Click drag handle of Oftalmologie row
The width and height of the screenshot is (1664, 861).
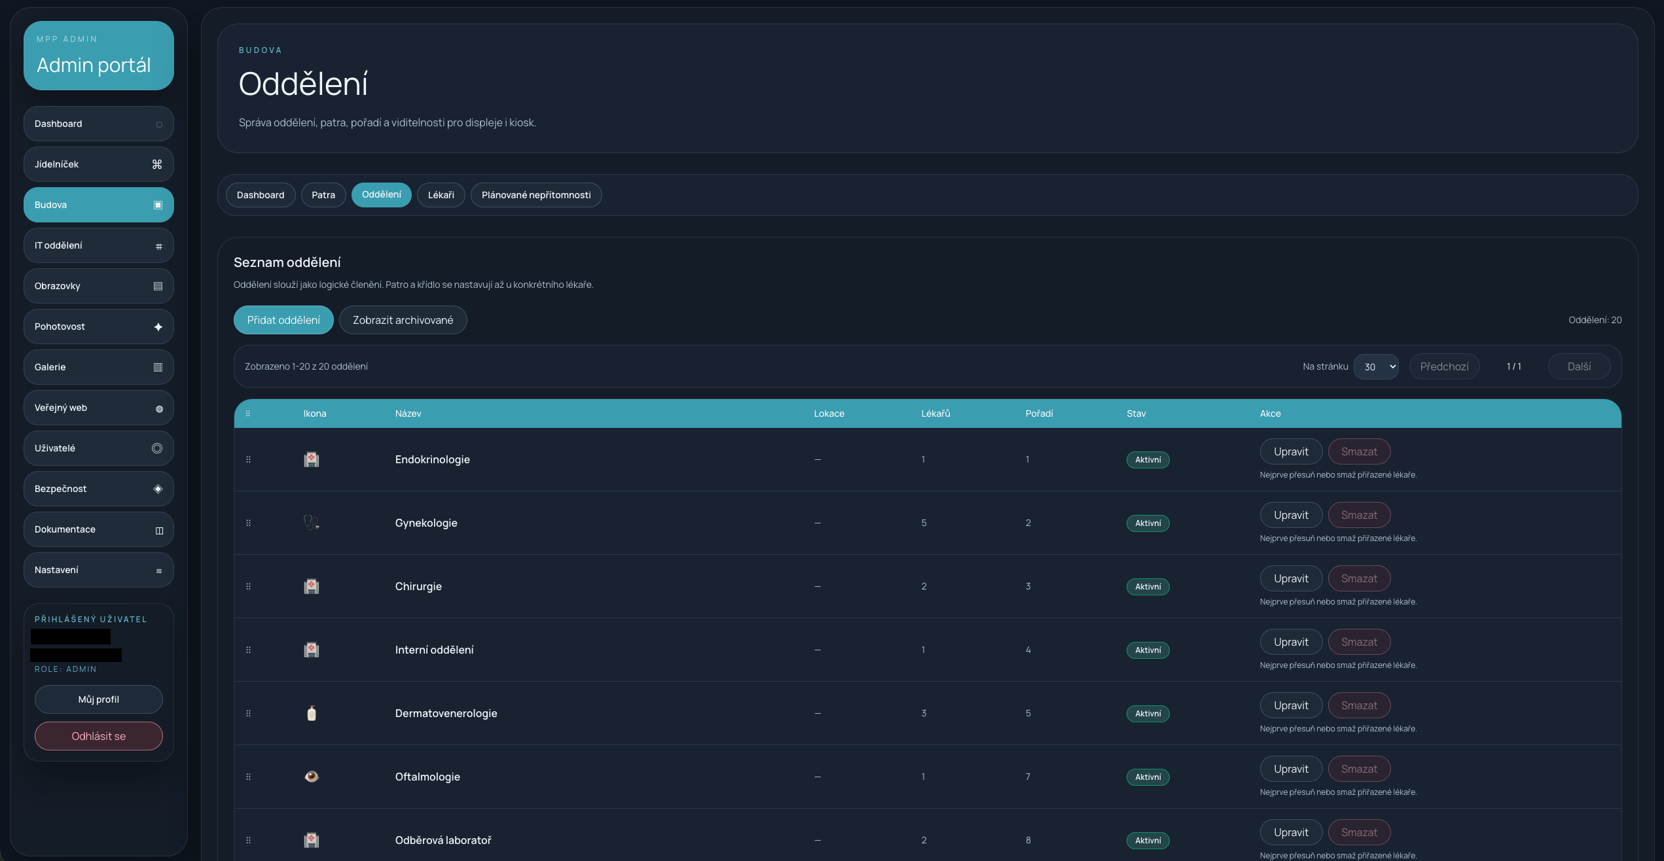pyautogui.click(x=248, y=777)
